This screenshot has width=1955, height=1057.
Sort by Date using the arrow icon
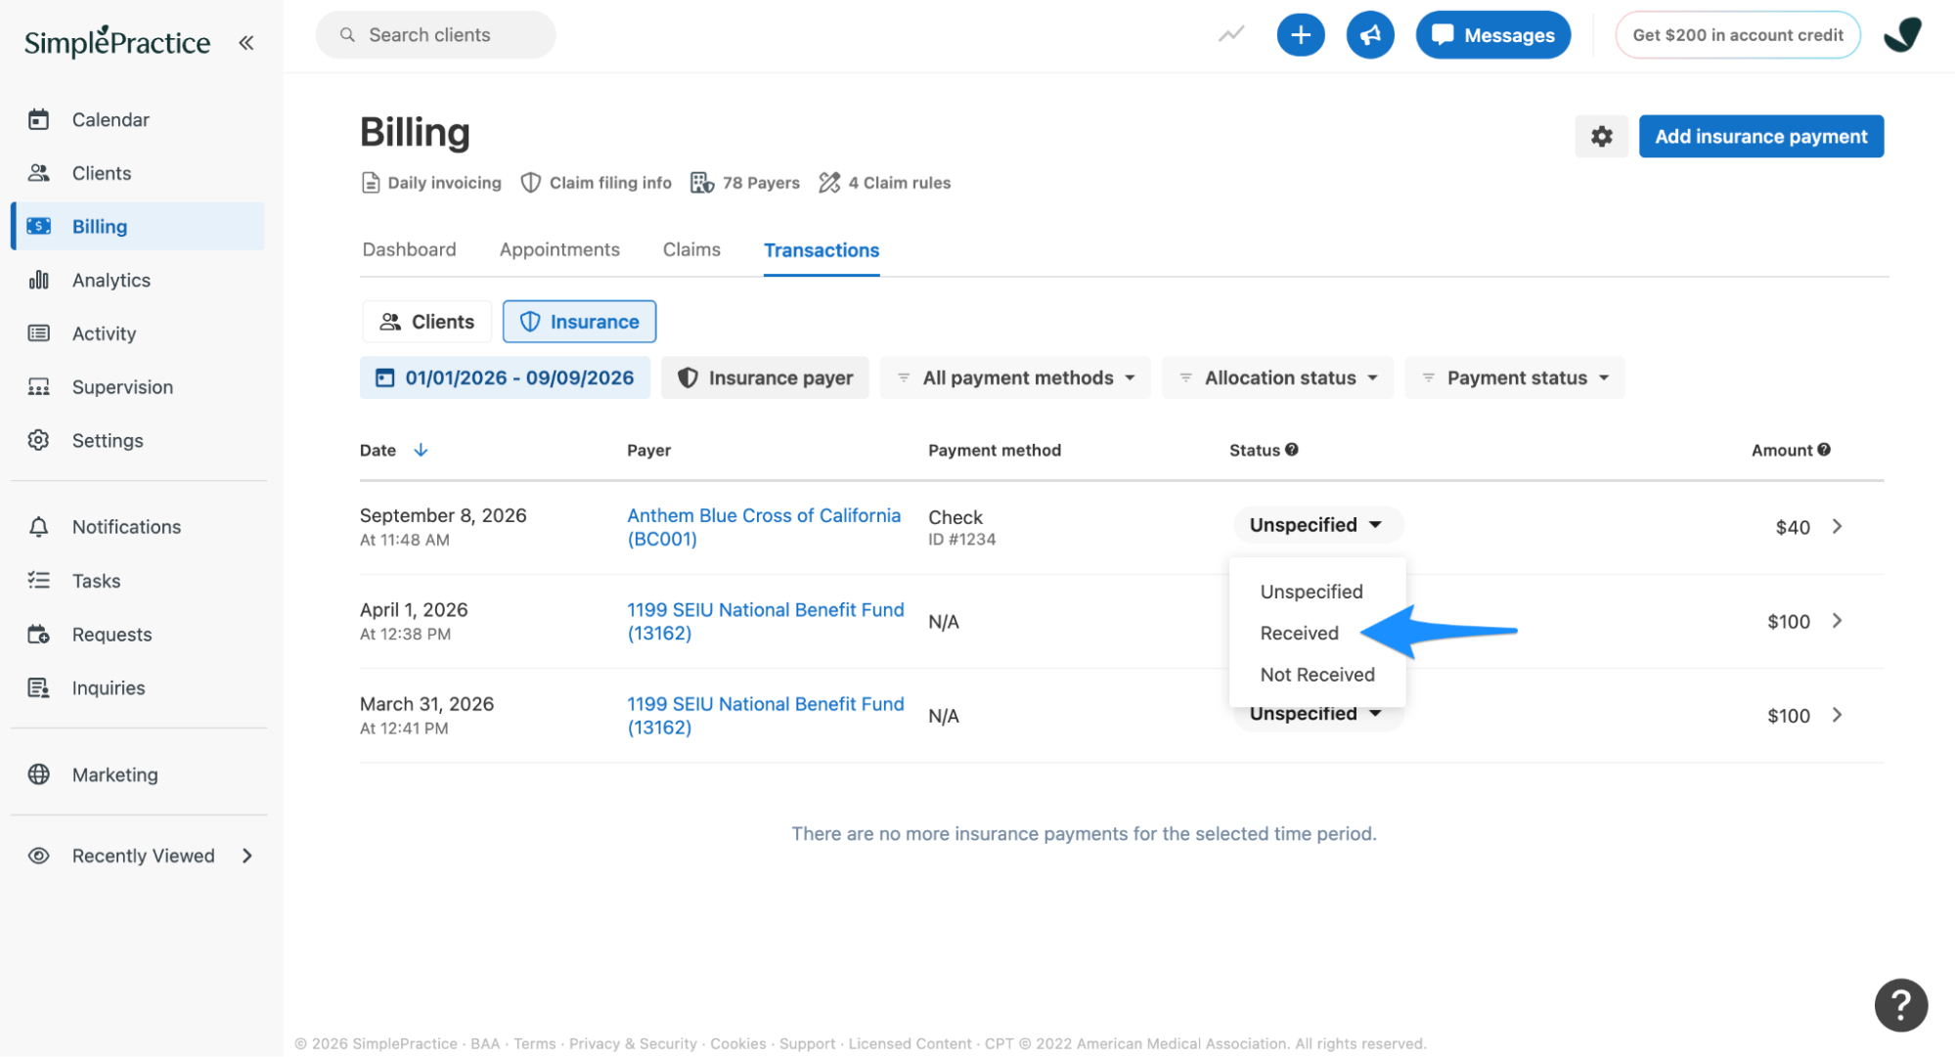click(x=421, y=450)
